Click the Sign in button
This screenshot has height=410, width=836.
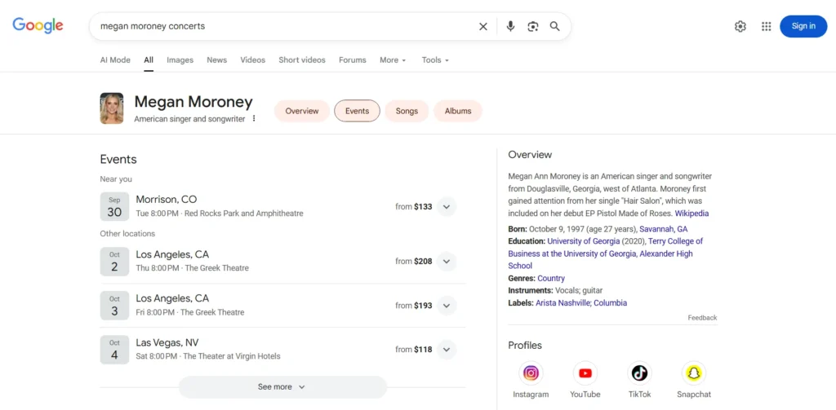[803, 26]
